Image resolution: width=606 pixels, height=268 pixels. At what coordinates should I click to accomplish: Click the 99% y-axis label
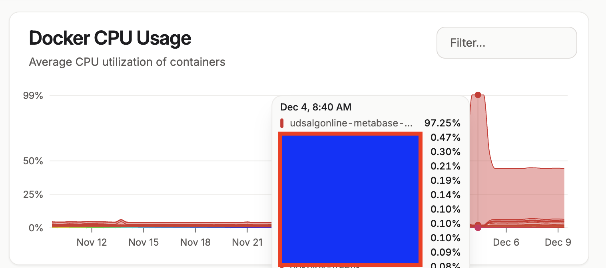(x=34, y=95)
